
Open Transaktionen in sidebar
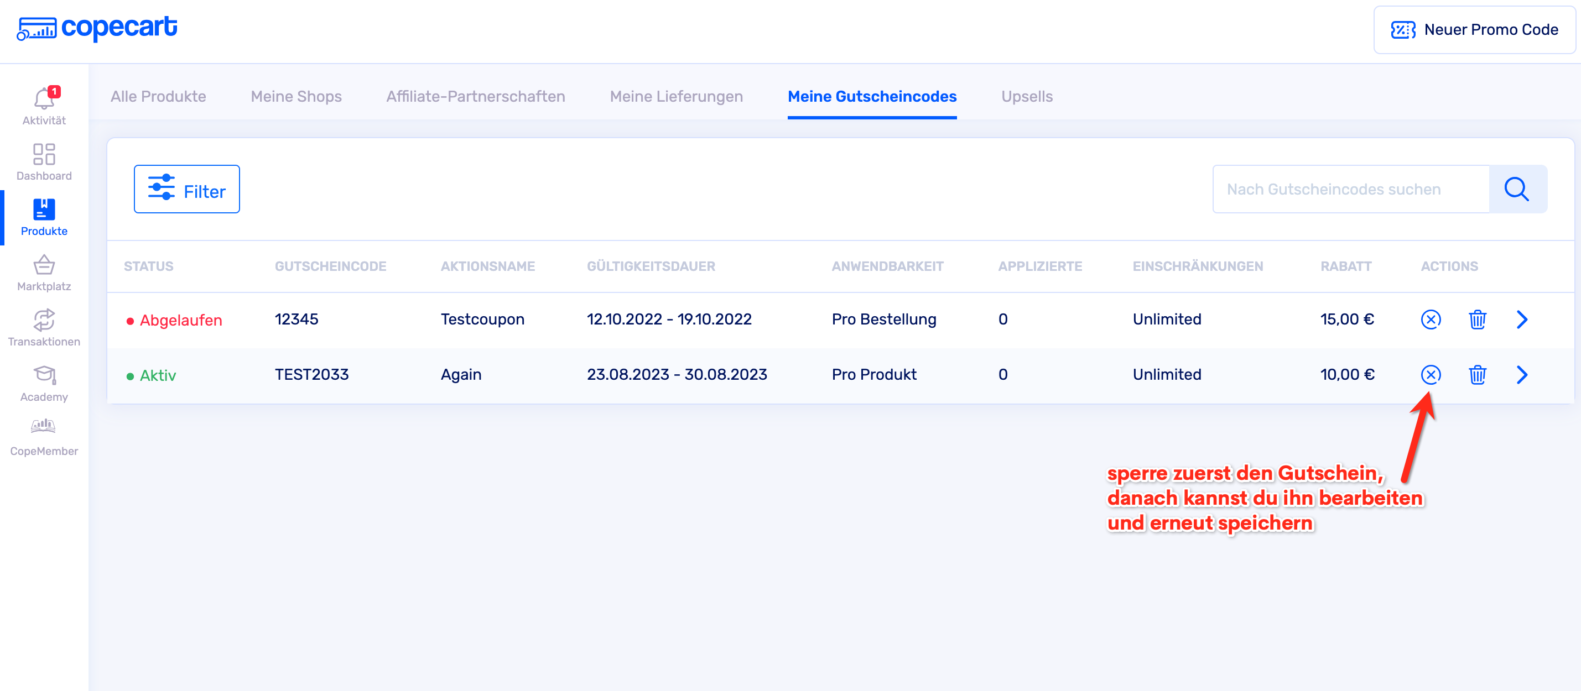tap(44, 327)
